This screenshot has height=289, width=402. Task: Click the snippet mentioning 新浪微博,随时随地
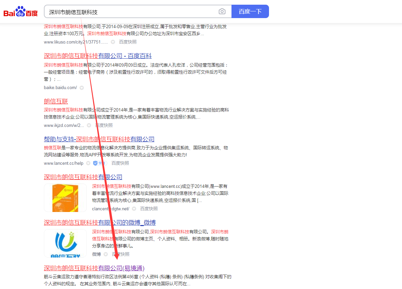point(160,239)
